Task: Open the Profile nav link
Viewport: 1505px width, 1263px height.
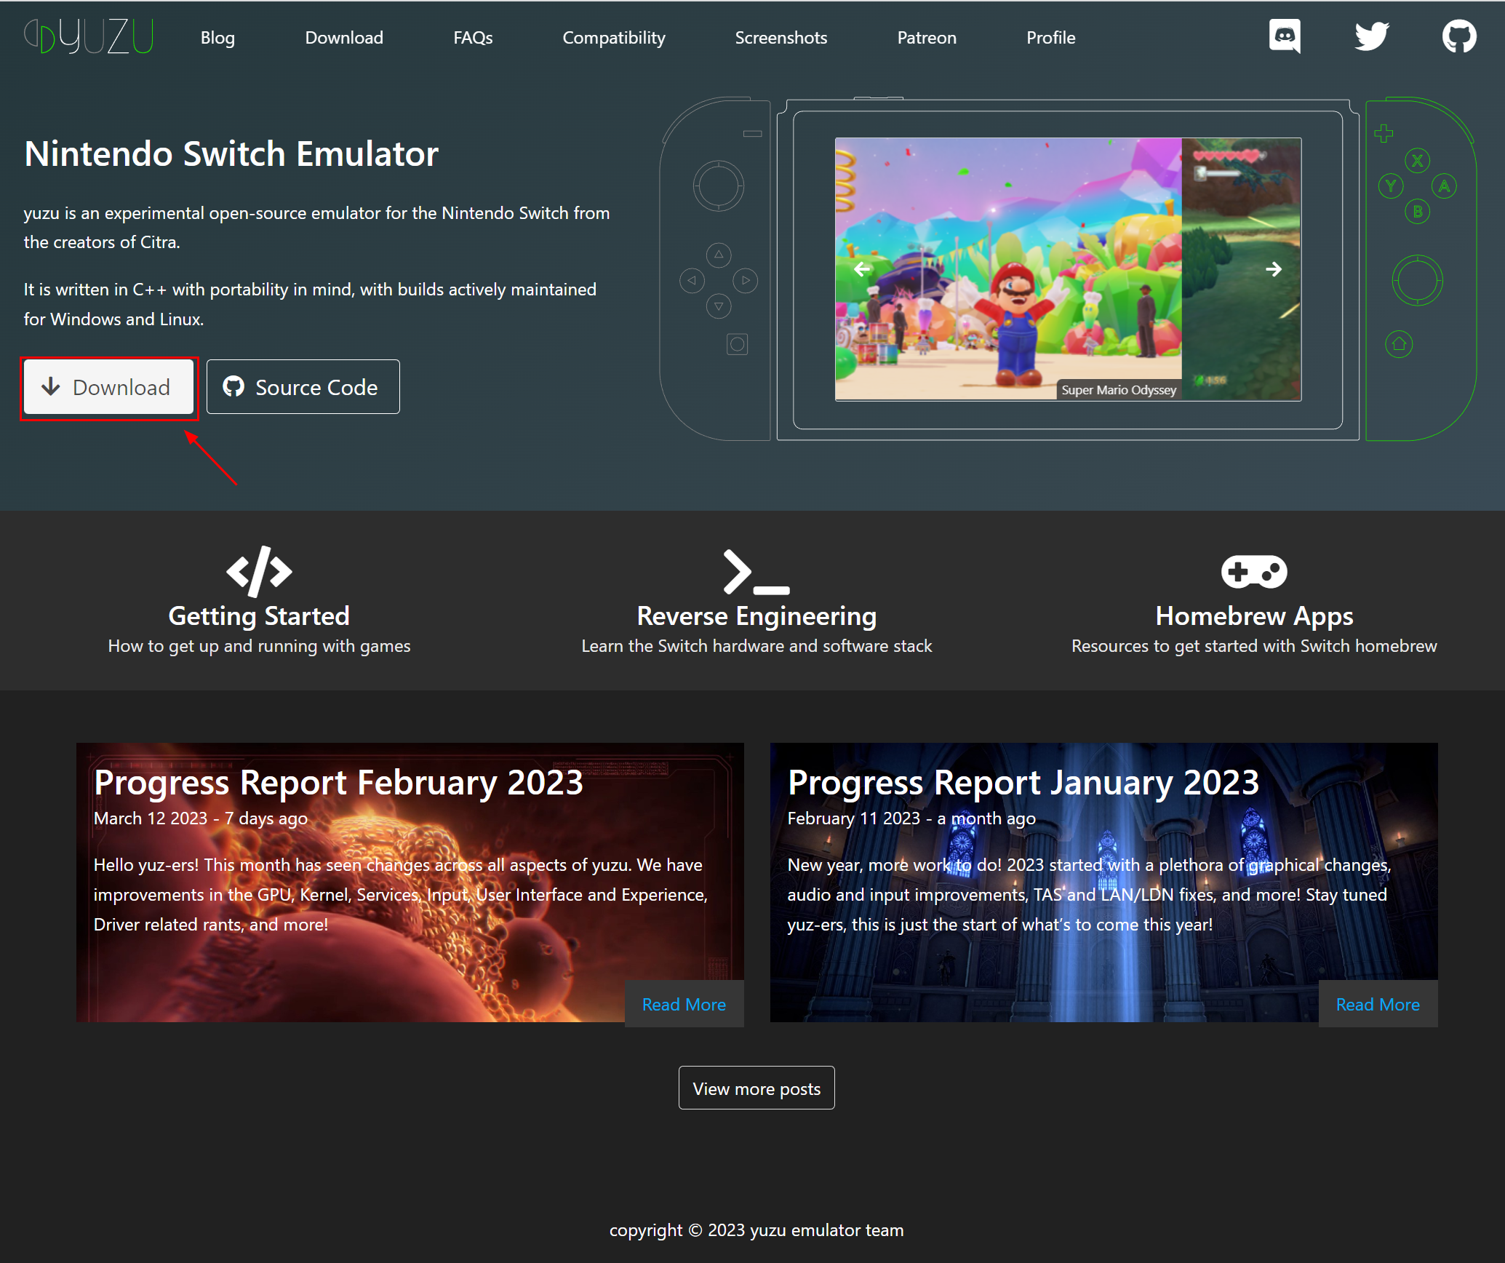Action: point(1050,37)
